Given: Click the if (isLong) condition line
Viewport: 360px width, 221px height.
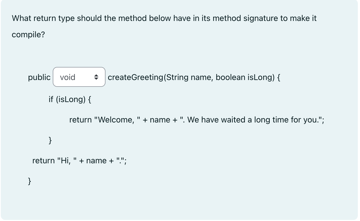Looking at the screenshot, I should point(70,99).
